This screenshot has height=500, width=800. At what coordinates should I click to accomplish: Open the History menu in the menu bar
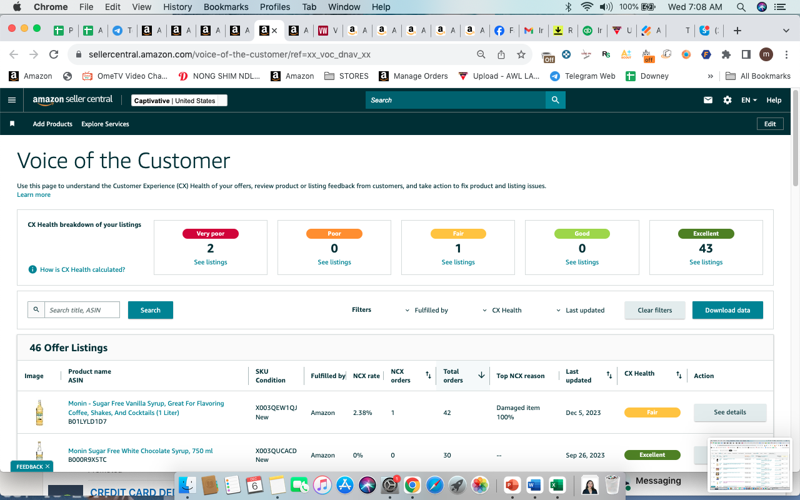(177, 7)
